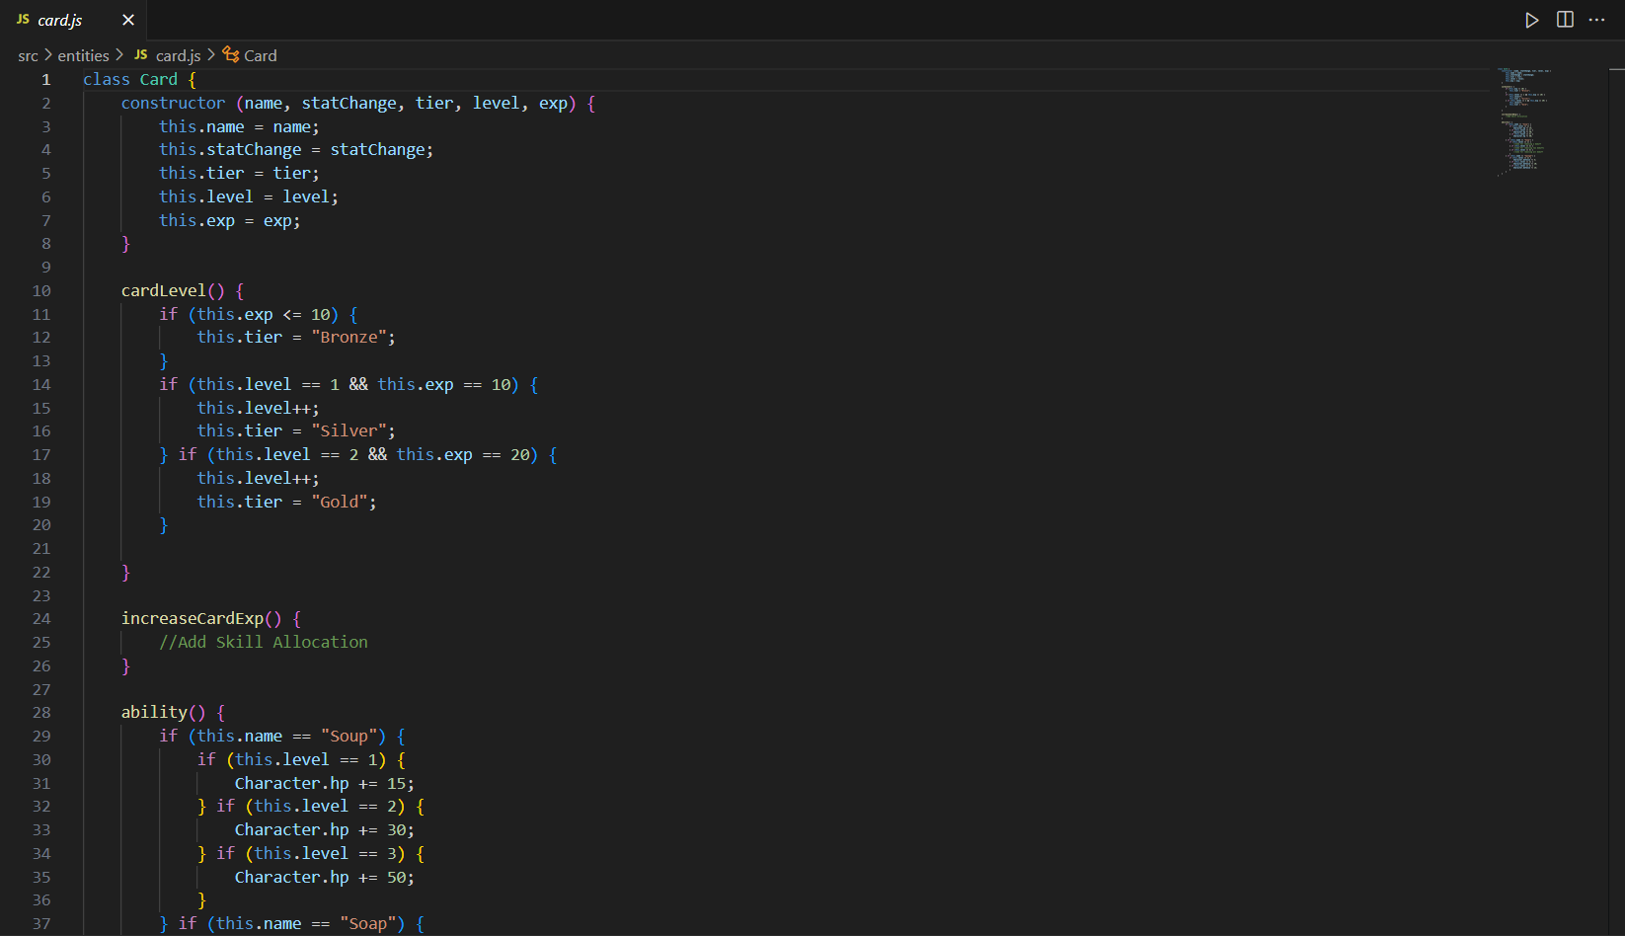Image resolution: width=1625 pixels, height=936 pixels.
Task: Click the vertical scrollbar overview ruler
Action: coord(1616,502)
